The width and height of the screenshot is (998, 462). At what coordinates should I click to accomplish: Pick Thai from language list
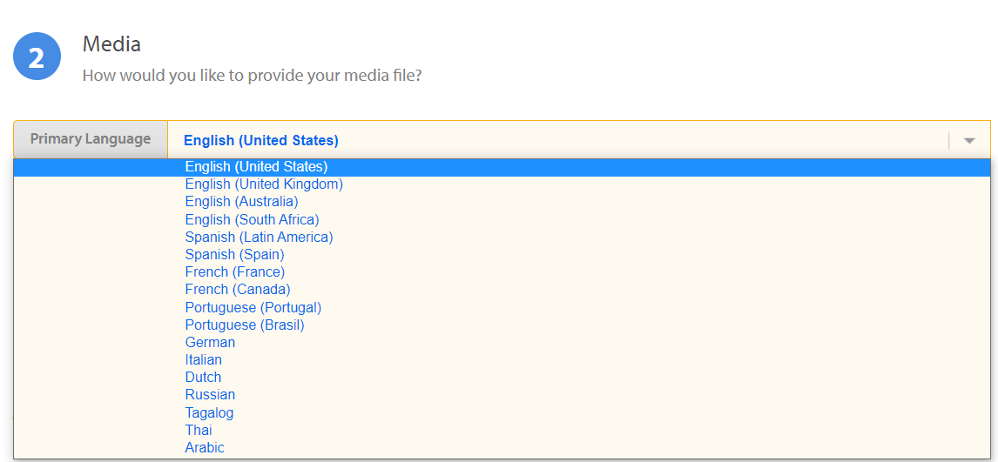click(x=502, y=430)
